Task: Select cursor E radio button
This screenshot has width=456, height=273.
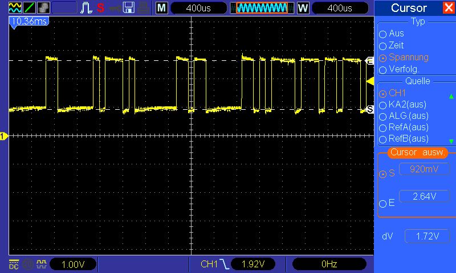Action: coord(382,203)
